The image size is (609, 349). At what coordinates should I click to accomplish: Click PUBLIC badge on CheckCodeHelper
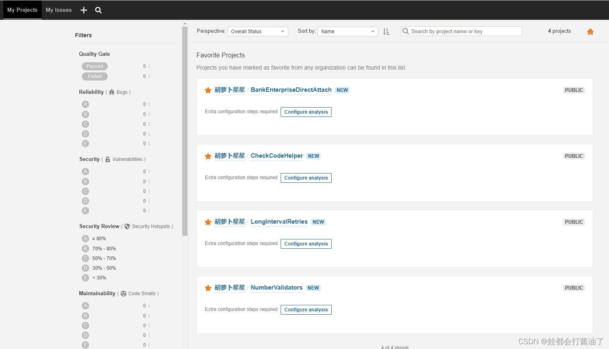[x=574, y=156]
